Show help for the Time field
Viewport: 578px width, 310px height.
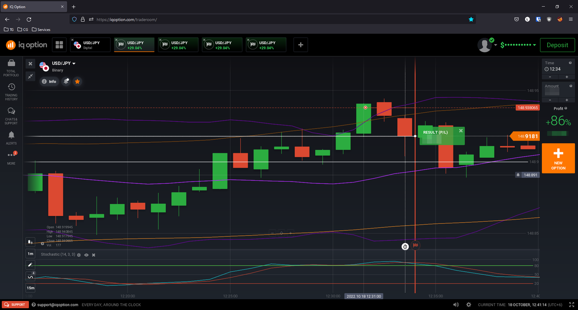coord(571,63)
